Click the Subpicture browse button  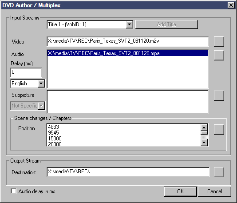pos(219,96)
